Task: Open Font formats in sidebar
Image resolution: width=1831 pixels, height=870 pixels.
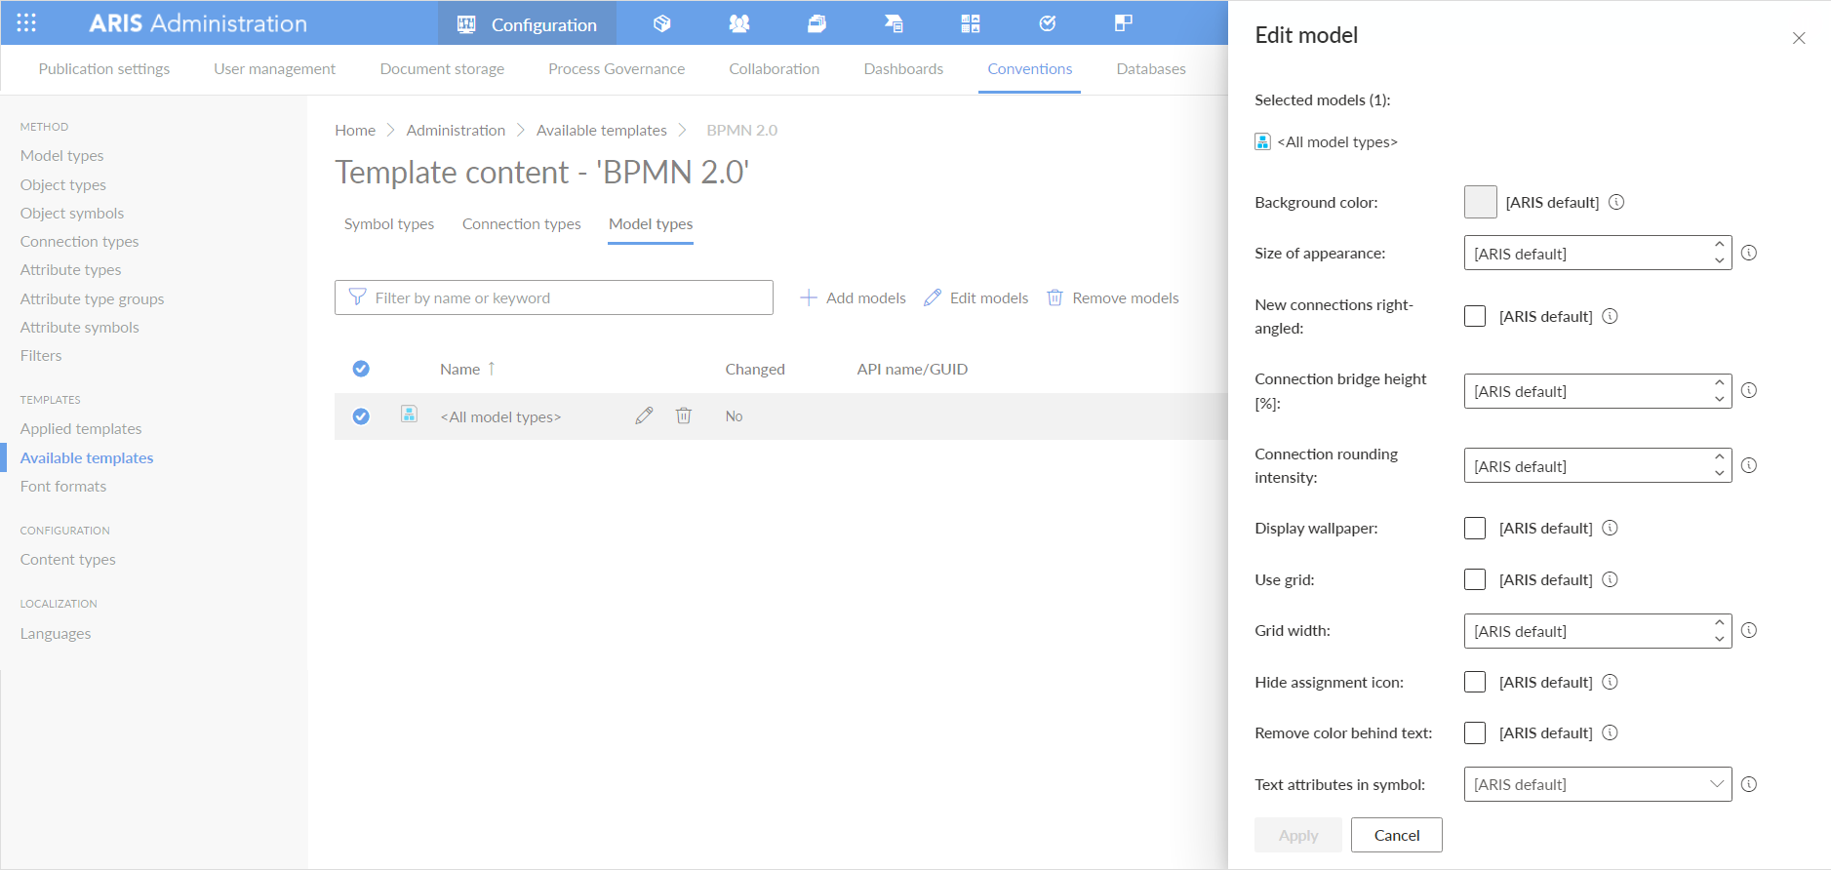Action: tap(63, 486)
